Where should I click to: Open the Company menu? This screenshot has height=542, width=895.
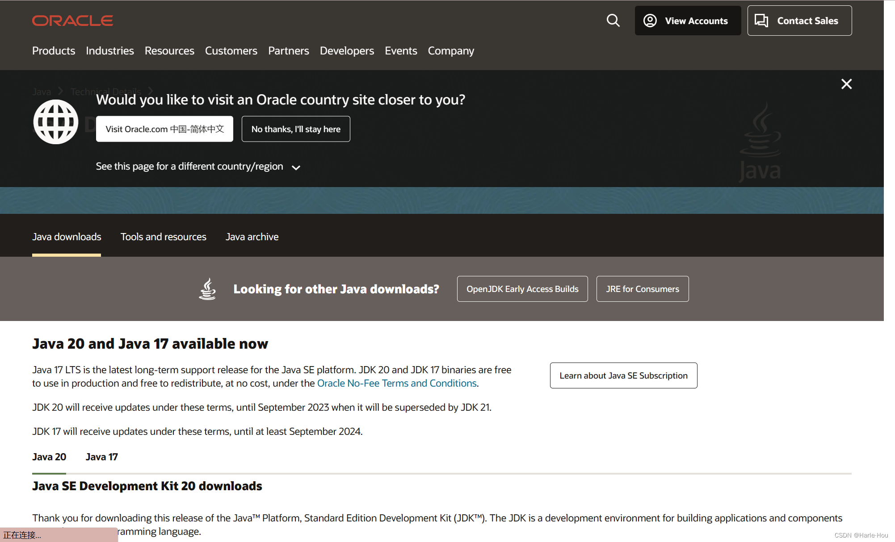click(x=451, y=51)
